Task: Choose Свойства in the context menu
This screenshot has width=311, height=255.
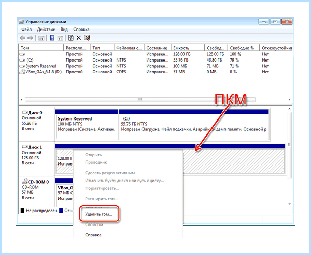Action: (94, 224)
